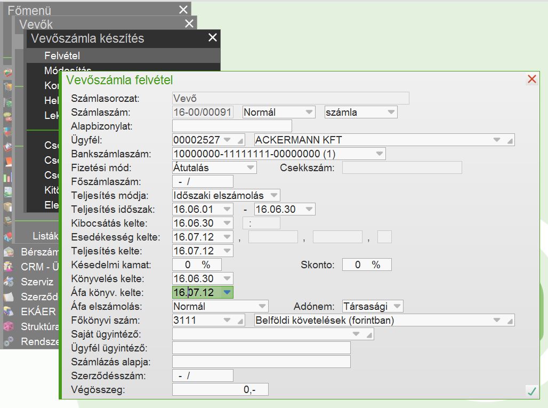The height and width of the screenshot is (408, 548).
Task: Expand Belföldi követelések account dropdown
Action: tap(497, 320)
